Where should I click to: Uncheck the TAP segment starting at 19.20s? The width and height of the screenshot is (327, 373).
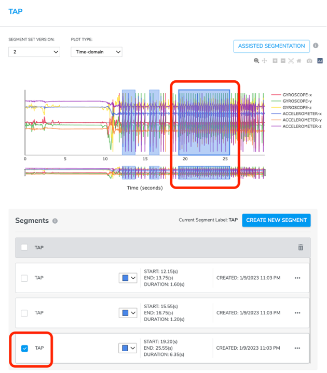[24, 348]
